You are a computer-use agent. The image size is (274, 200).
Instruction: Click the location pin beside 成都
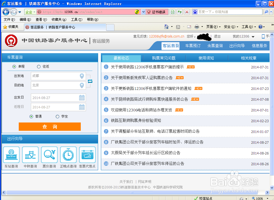click(82, 76)
